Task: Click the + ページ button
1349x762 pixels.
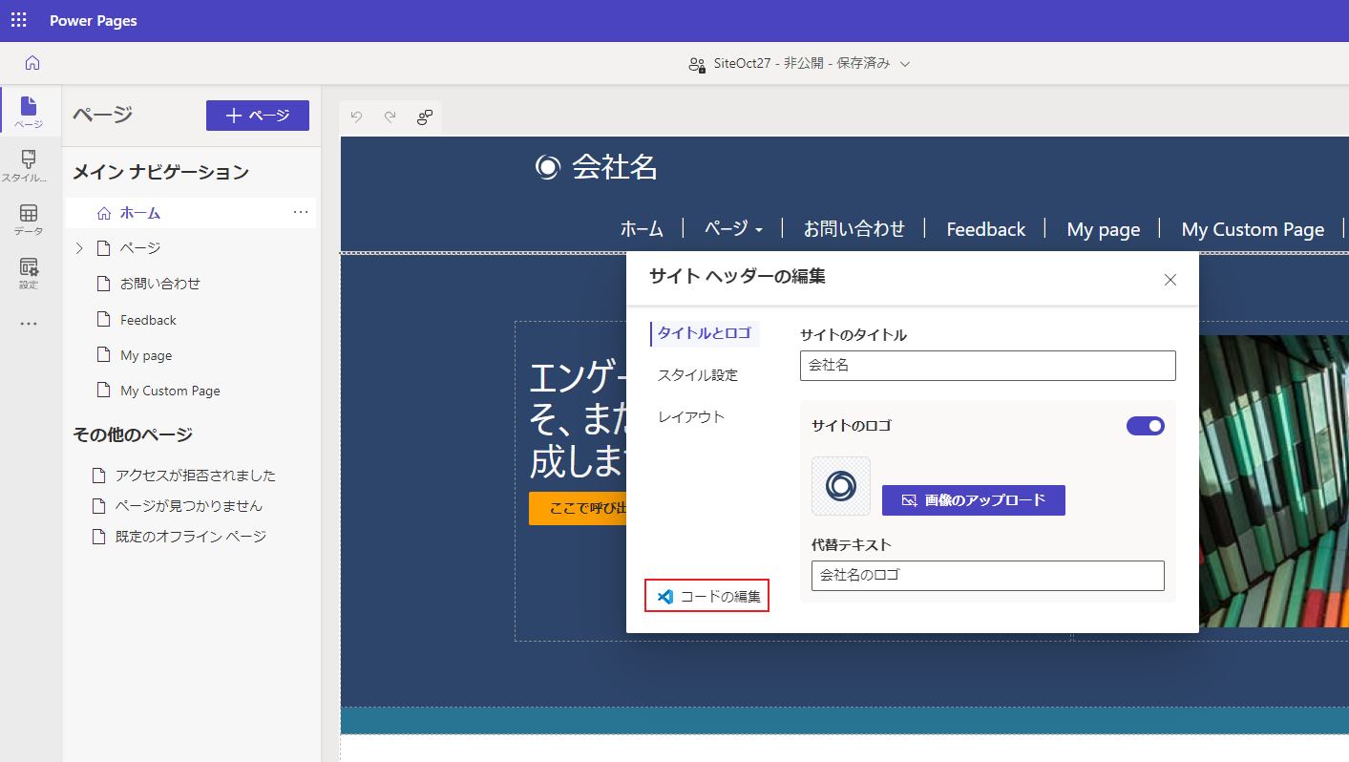Action: 258,116
